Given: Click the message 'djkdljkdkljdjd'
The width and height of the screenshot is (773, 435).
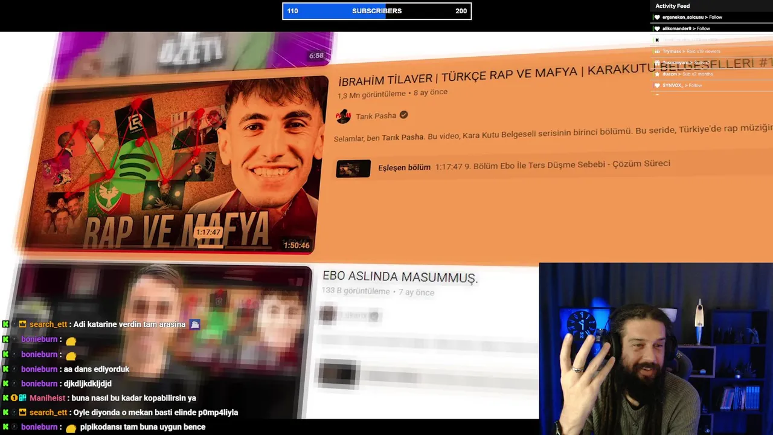Looking at the screenshot, I should pyautogui.click(x=88, y=384).
